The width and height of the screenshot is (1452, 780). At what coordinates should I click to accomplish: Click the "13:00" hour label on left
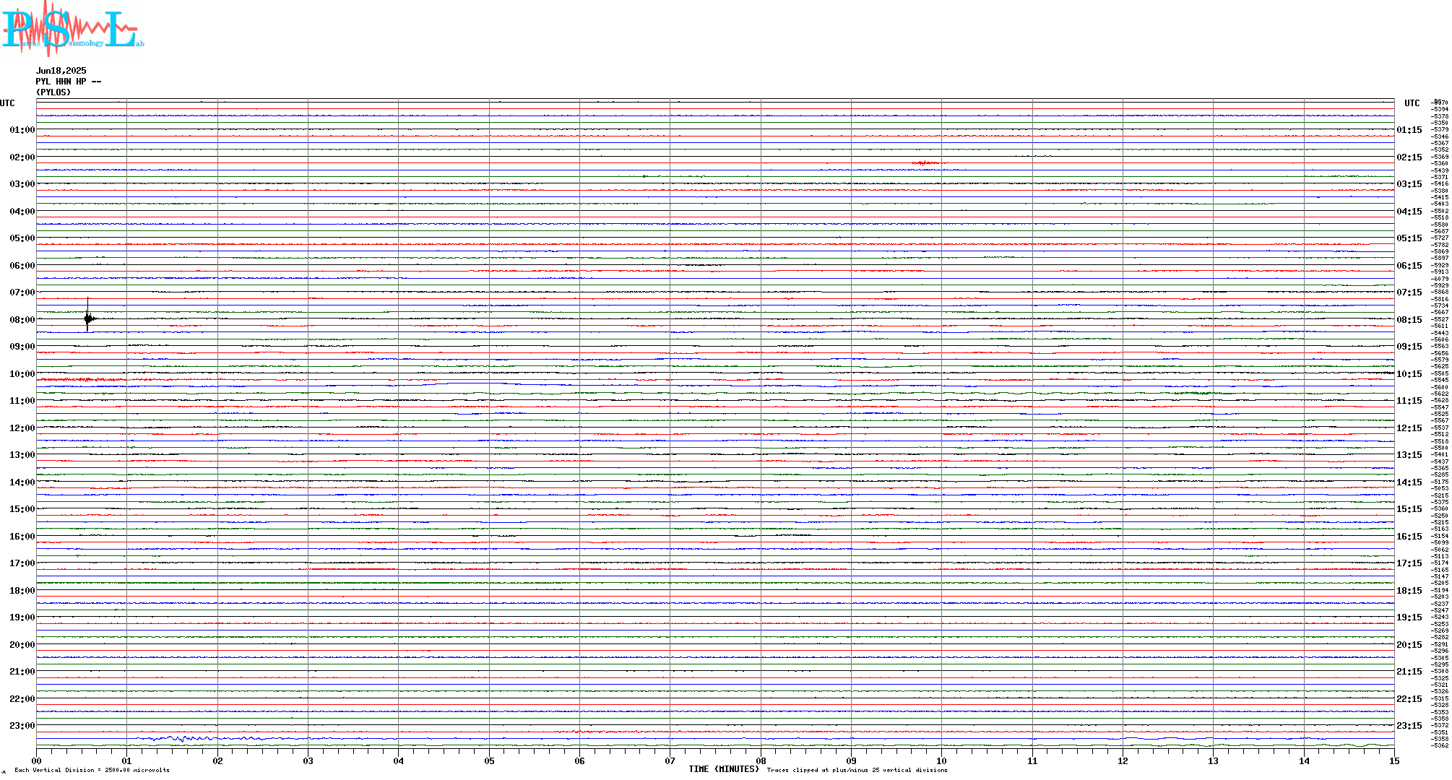pos(22,455)
